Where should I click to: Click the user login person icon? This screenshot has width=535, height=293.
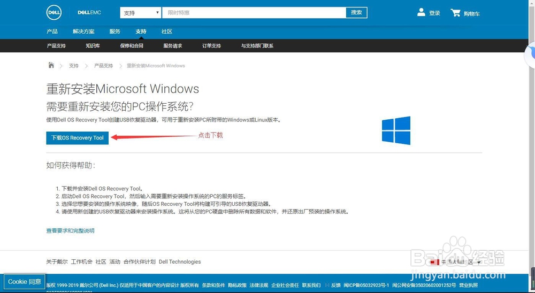point(421,12)
